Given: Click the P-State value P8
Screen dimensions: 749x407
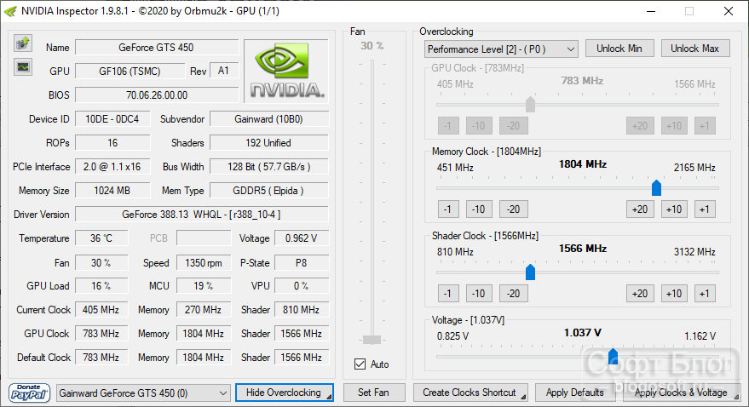Looking at the screenshot, I should [x=302, y=262].
